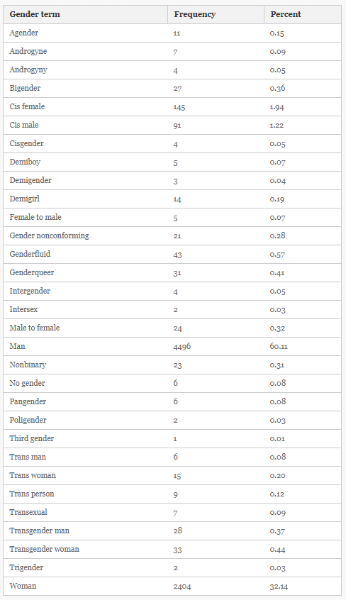Click the Percent column header

coord(286,15)
